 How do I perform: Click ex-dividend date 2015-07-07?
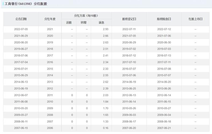point(164,75)
